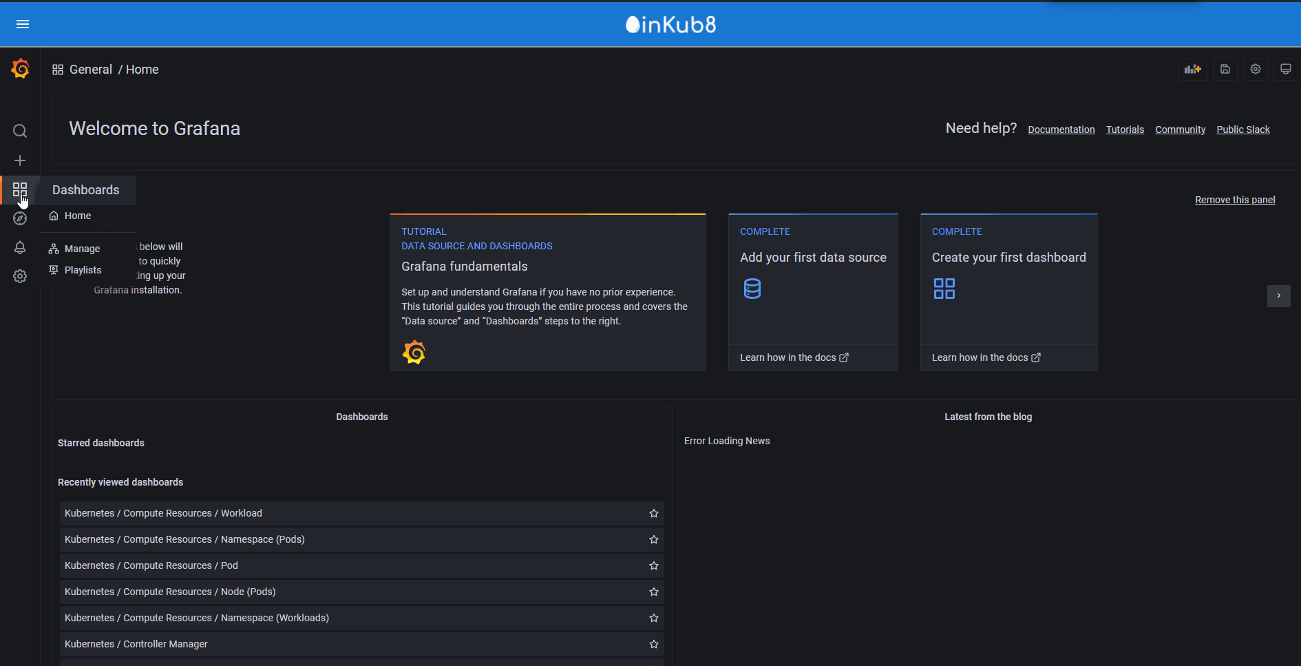Star the Compute Resources / Namespace (Workloads) dashboard
The height and width of the screenshot is (666, 1301).
[654, 618]
